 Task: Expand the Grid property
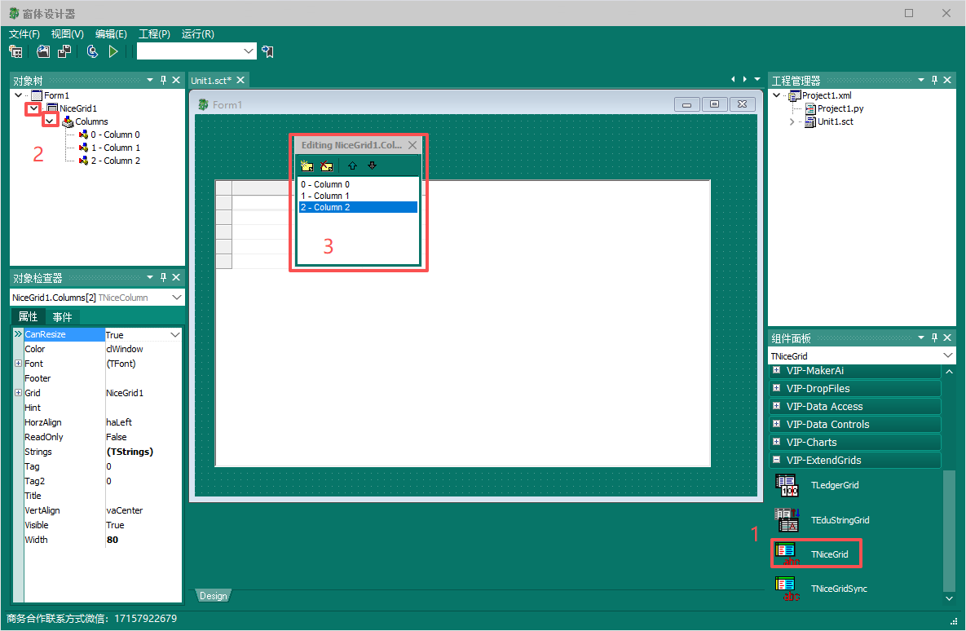[19, 393]
